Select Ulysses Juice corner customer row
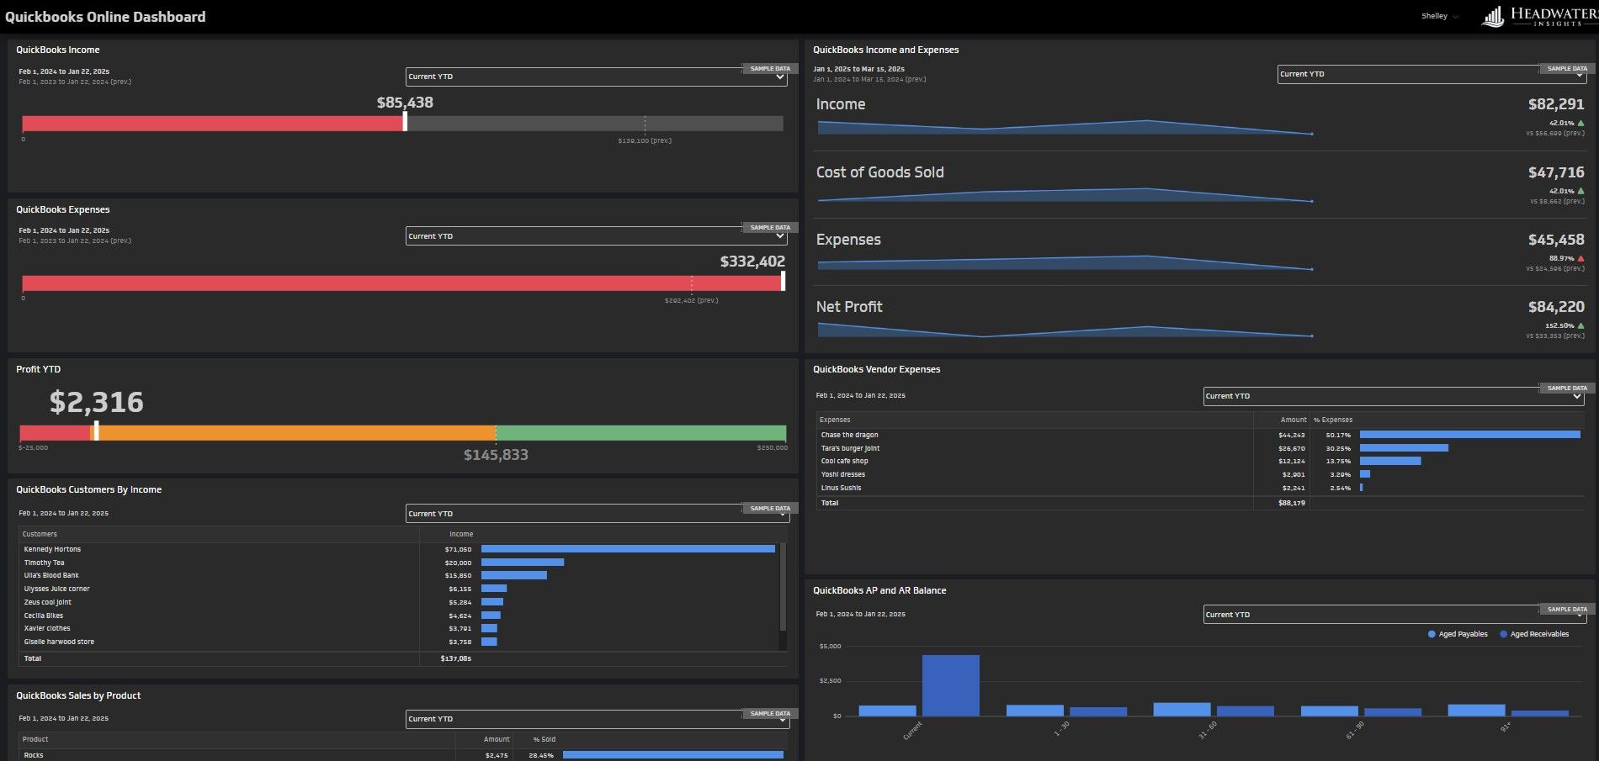1599x761 pixels. pyautogui.click(x=399, y=589)
